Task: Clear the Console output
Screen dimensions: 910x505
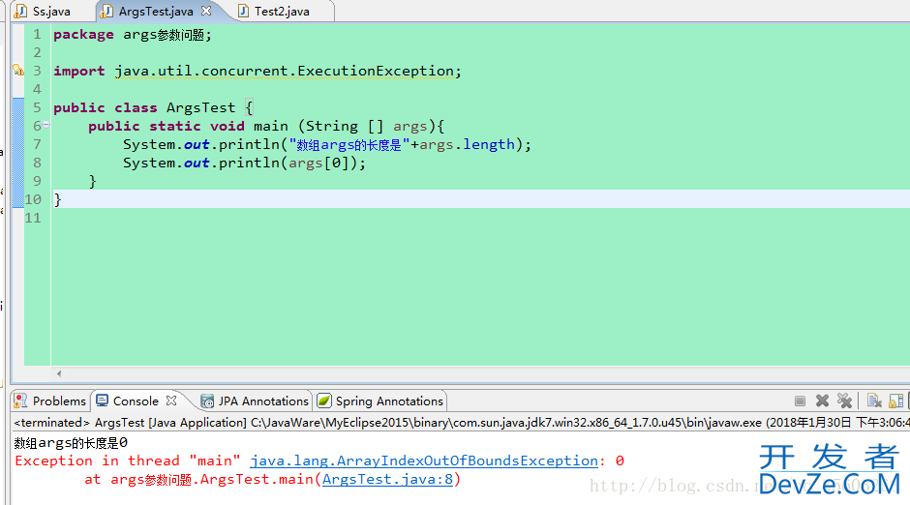Action: click(x=874, y=401)
